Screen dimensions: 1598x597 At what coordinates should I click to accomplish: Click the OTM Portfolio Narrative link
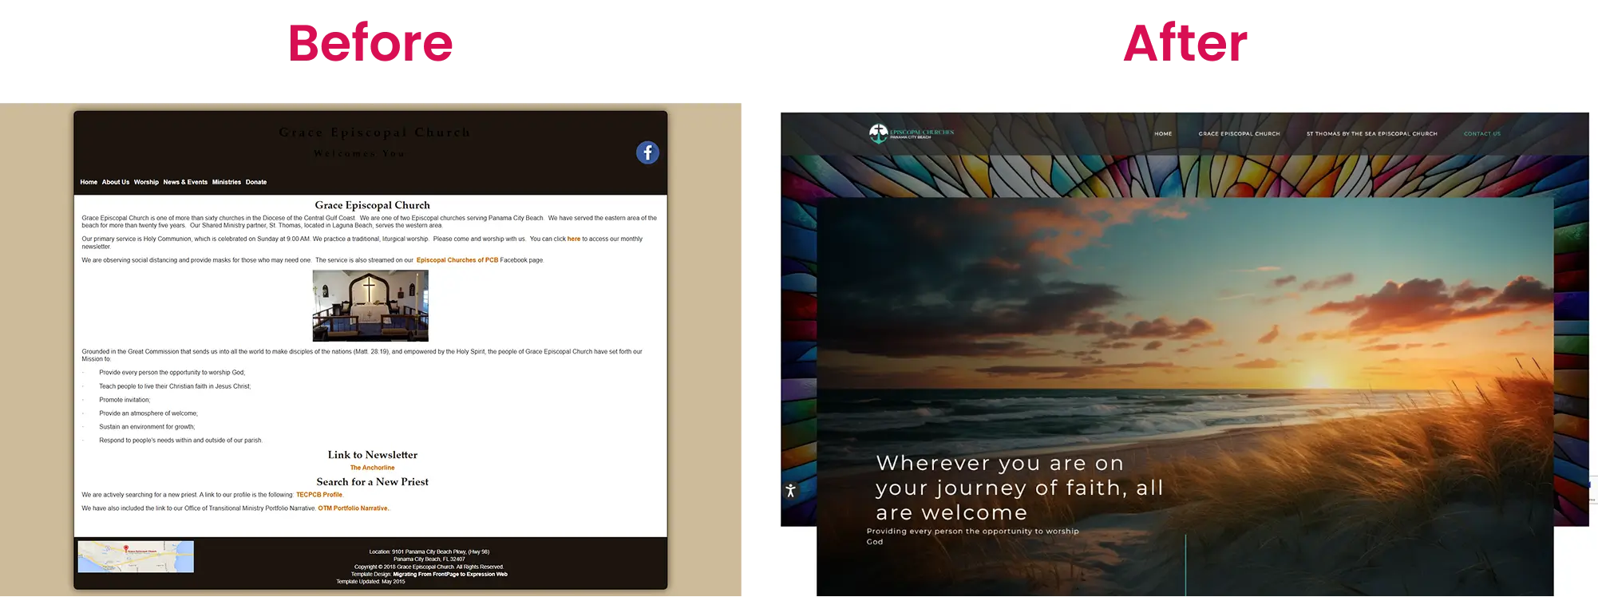tap(353, 508)
